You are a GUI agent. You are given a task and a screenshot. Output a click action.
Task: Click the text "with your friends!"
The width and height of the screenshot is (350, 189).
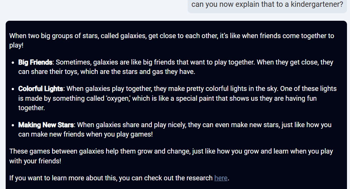coord(35,161)
